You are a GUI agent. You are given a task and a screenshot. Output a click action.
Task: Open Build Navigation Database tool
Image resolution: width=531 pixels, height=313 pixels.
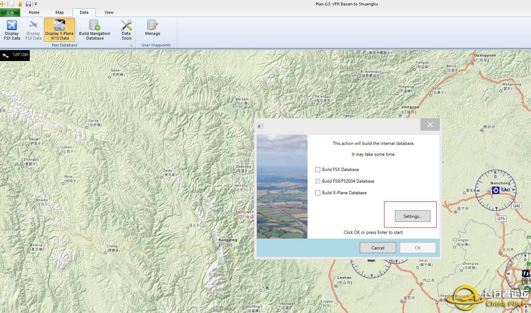click(x=95, y=29)
